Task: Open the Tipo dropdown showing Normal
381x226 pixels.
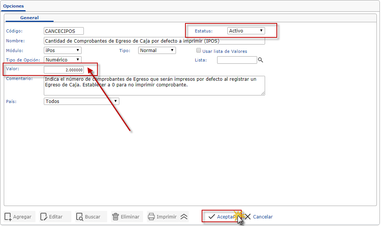Action: coord(157,51)
